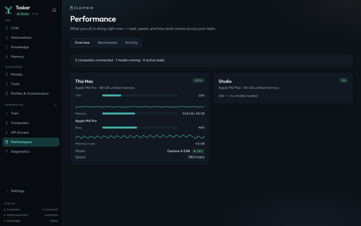Click the Knowledge sidebar icon
Image resolution: width=361 pixels, height=226 pixels.
(x=7, y=47)
